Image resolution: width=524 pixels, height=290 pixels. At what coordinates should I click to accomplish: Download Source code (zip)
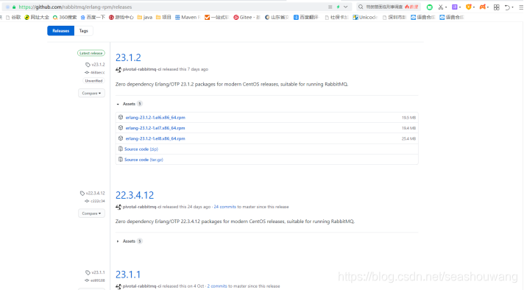pyautogui.click(x=141, y=149)
